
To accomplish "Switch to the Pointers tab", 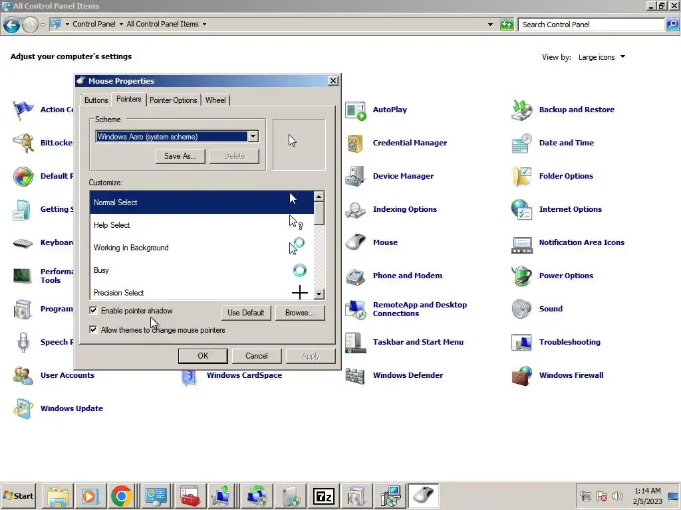I will (128, 99).
